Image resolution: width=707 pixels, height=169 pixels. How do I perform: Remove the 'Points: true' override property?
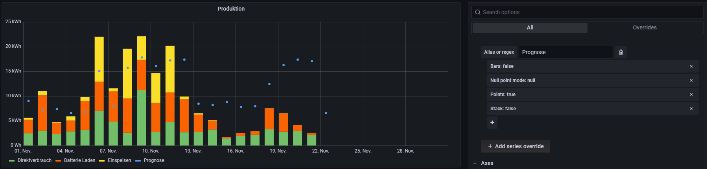click(x=691, y=94)
